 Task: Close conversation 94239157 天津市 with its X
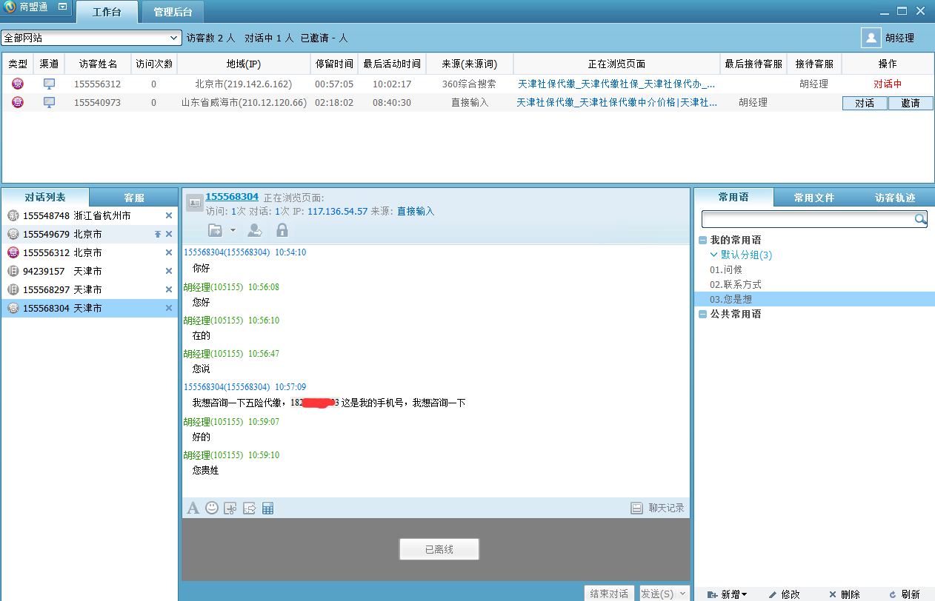pyautogui.click(x=169, y=271)
